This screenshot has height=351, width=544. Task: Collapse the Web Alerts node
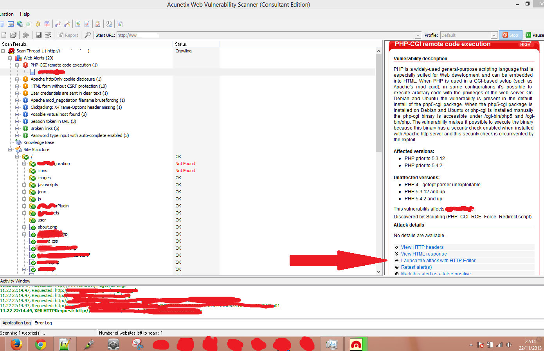[10, 58]
